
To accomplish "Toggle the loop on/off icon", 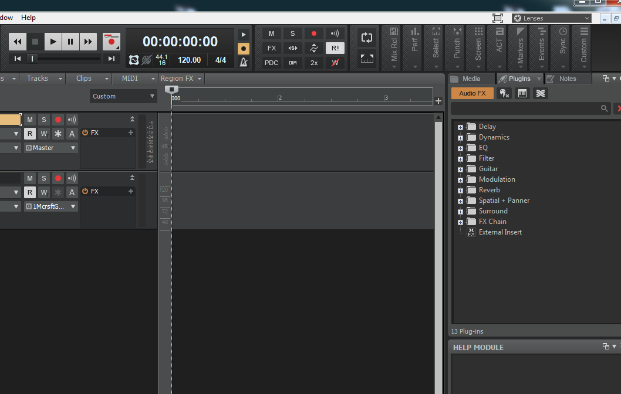I will 367,38.
